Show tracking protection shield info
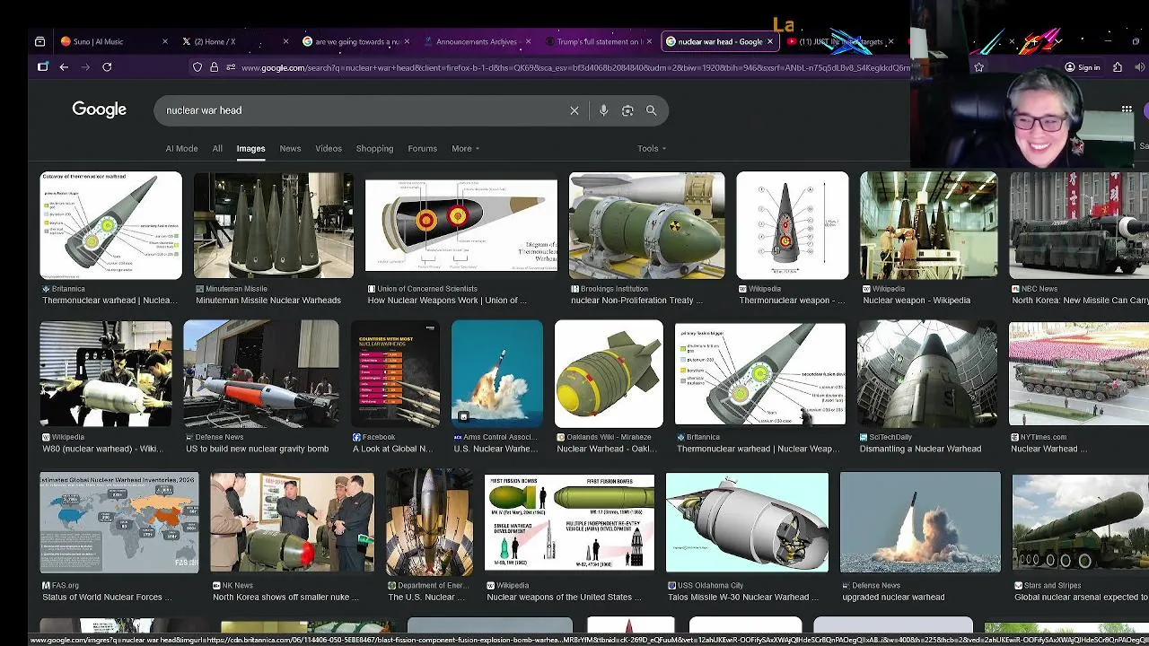 point(197,67)
